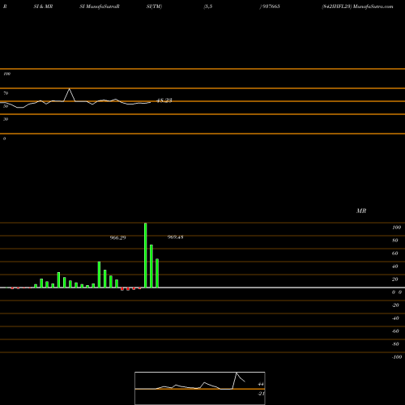Click the 937663 code in the header
The width and height of the screenshot is (405, 405).
[271, 6]
